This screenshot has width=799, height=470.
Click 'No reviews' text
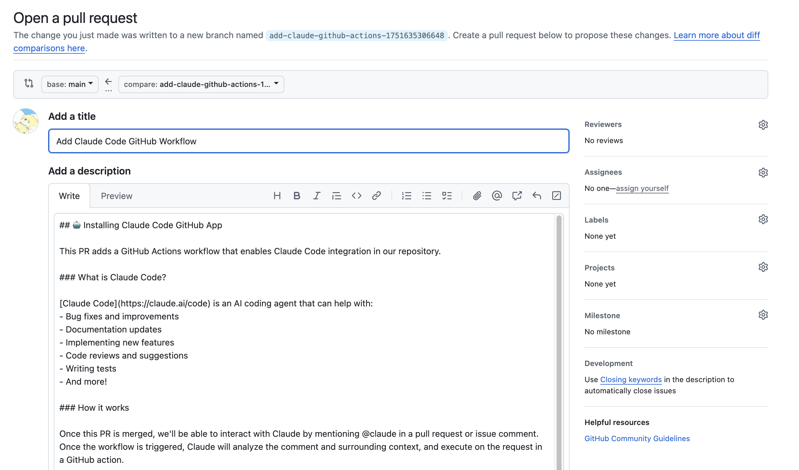click(603, 141)
